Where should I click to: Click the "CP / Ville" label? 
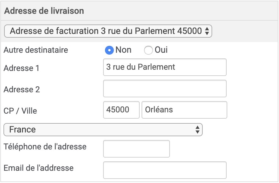[x=20, y=111]
